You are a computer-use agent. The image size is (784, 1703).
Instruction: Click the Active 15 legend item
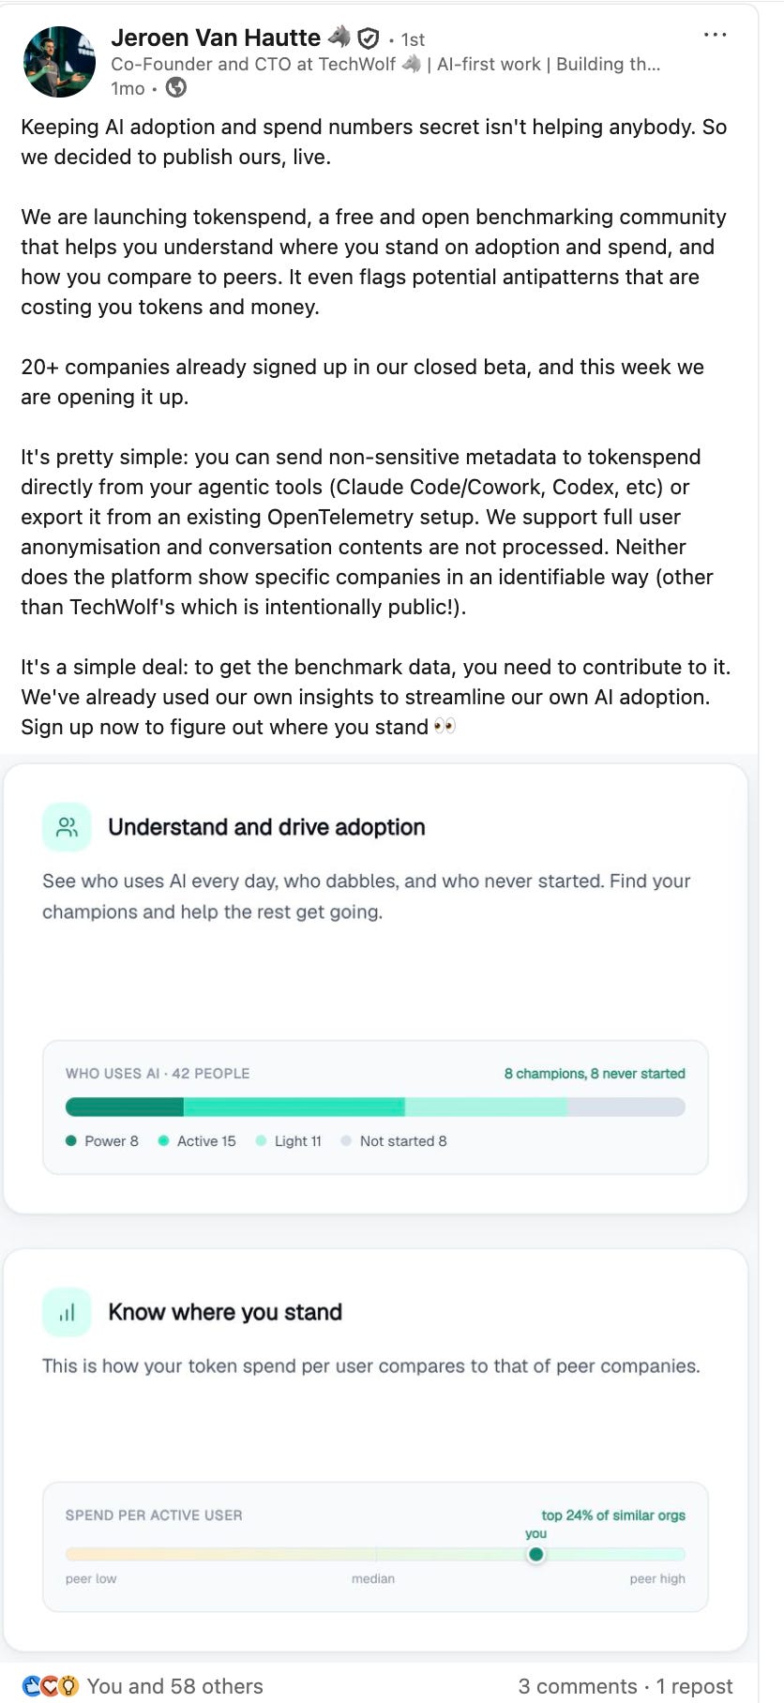click(197, 1141)
